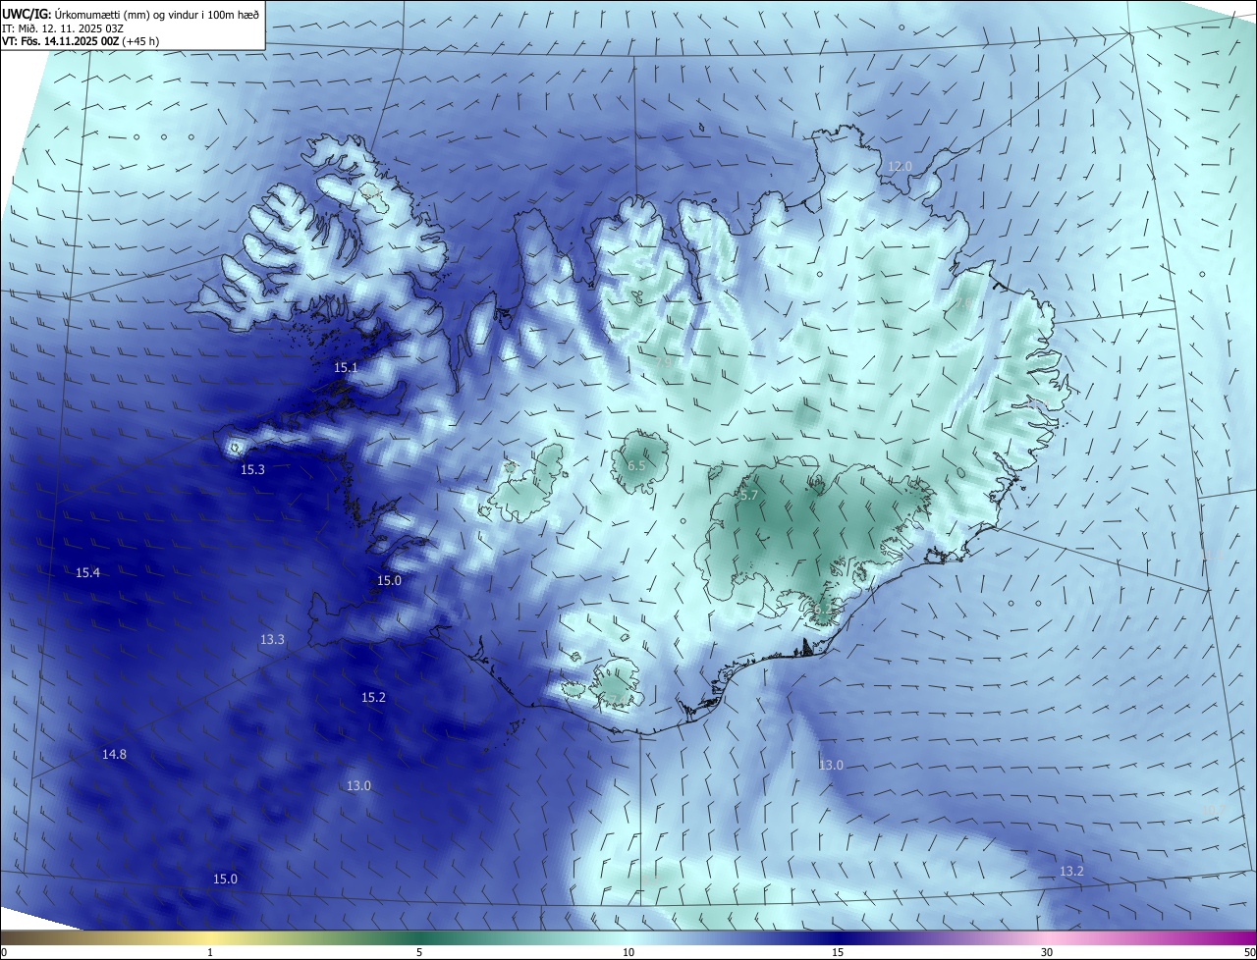
Task: Select the 15.3 value label
Action: pos(252,470)
